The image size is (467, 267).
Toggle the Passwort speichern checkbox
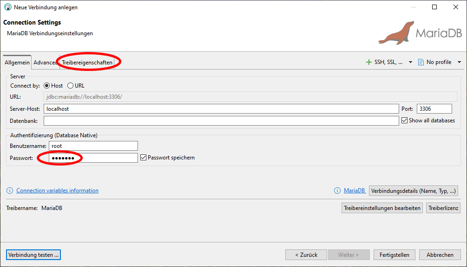pos(144,158)
